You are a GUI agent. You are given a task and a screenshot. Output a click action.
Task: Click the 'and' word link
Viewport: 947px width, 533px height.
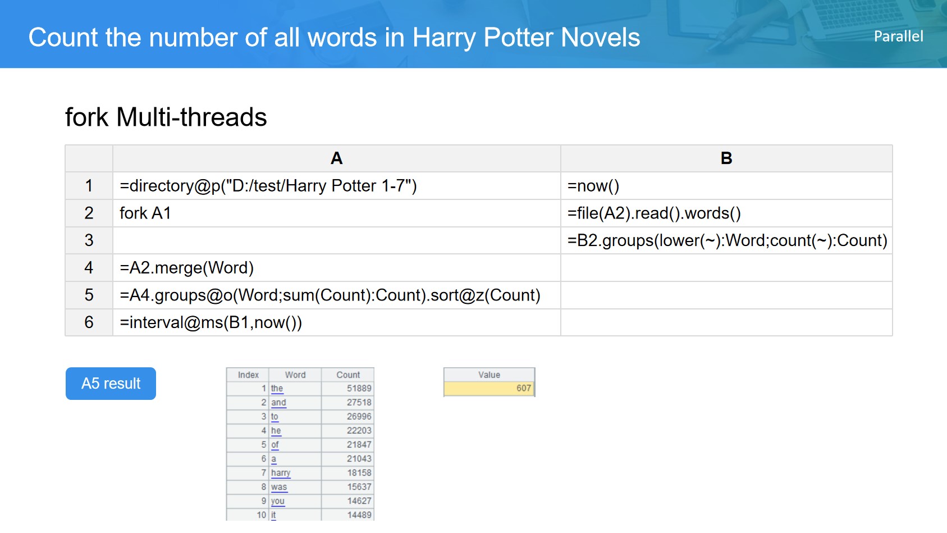coord(278,402)
